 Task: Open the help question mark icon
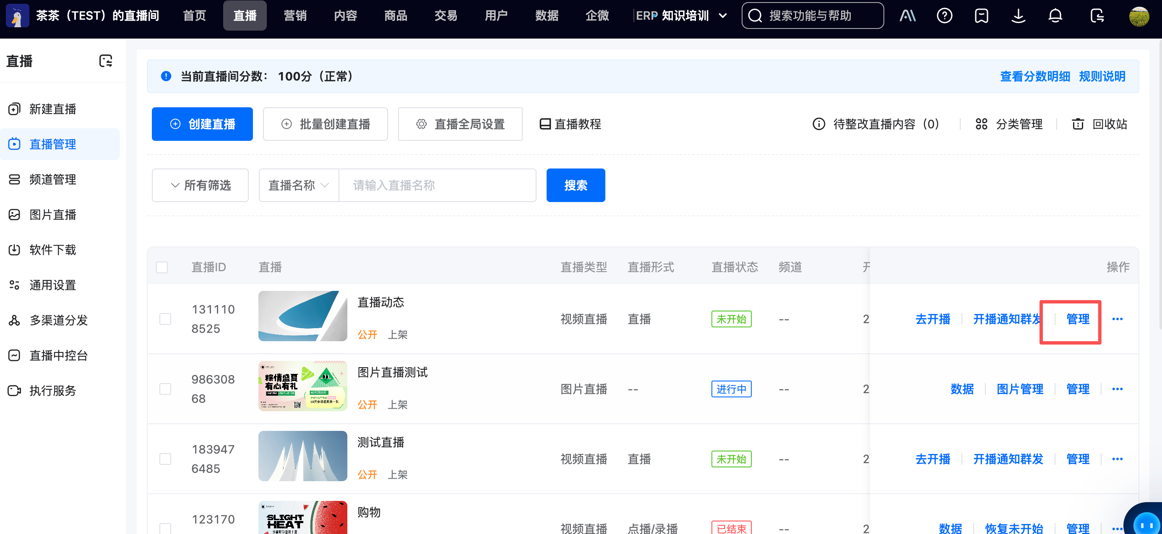[944, 16]
